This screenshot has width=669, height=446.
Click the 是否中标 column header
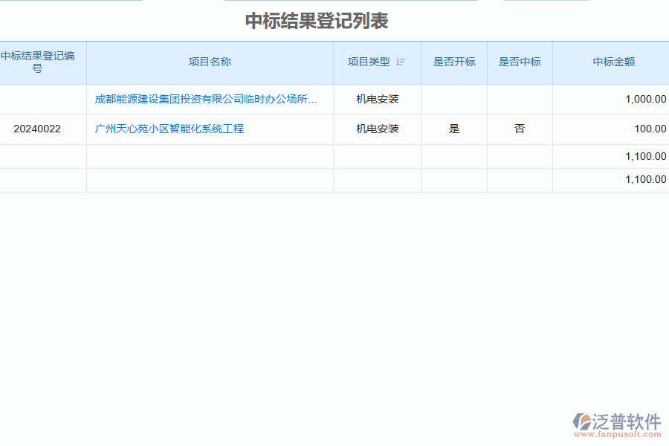(x=519, y=62)
